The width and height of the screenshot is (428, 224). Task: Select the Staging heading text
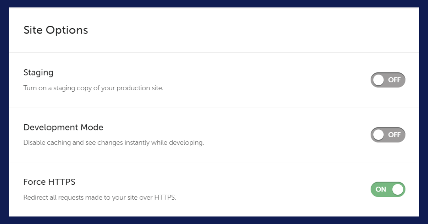38,72
